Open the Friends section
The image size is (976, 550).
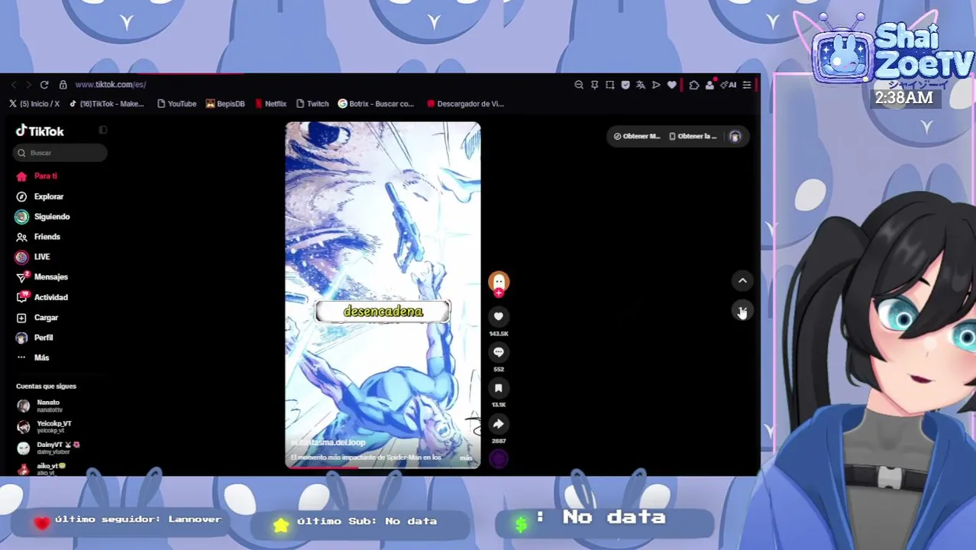point(38,237)
